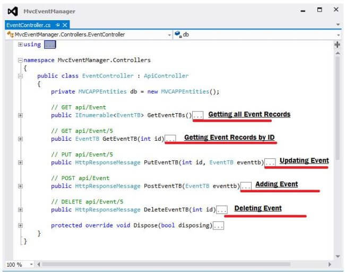Click the collapsed using ellipsis box
Screen dimensions: 345x273
50,45
